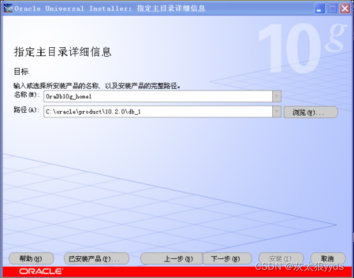The image size is (354, 278).
Task: Click the C:\oracle\product\10.2.0\db_1 path field
Action: pos(158,112)
